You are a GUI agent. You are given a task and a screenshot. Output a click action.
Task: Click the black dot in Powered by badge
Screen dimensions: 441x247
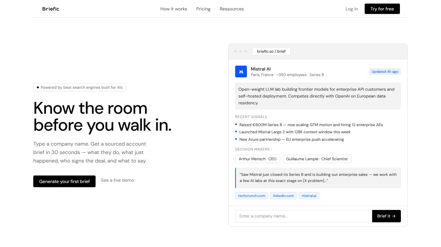click(38, 87)
